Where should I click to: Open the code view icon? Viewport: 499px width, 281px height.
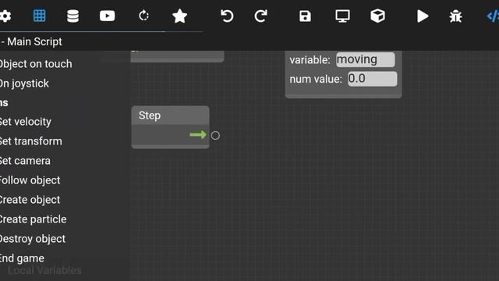click(x=493, y=16)
